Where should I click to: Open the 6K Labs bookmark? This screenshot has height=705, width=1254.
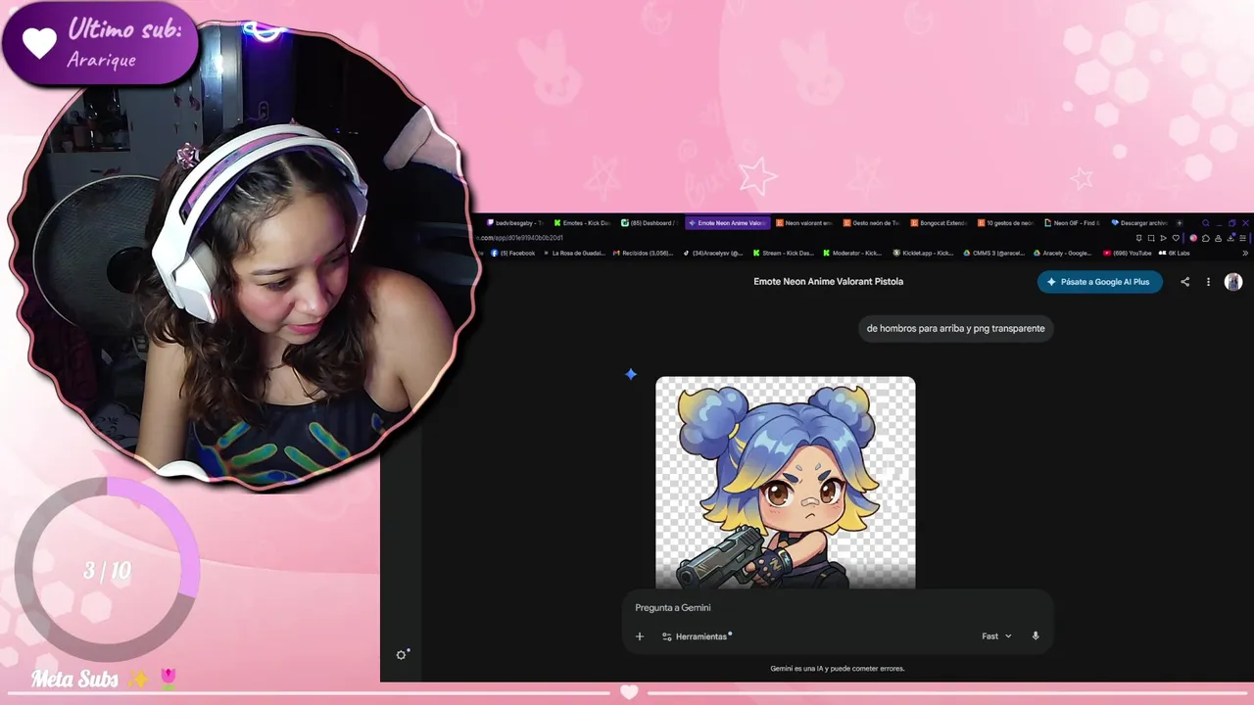coord(1175,254)
